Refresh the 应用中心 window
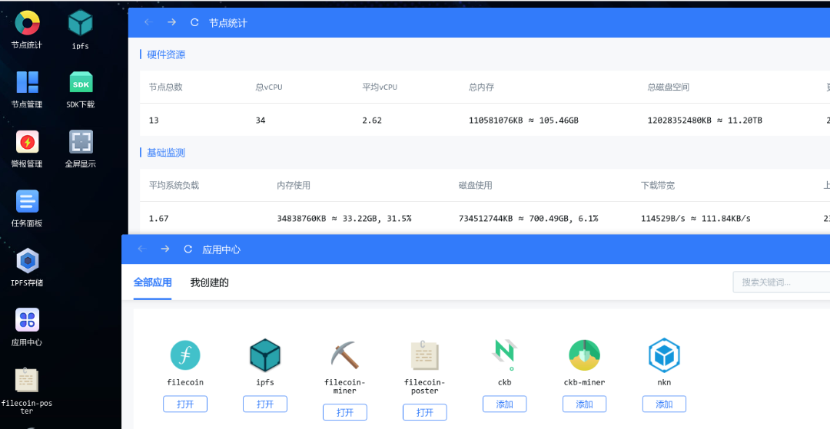Screen dimensions: 830x429 coord(188,249)
